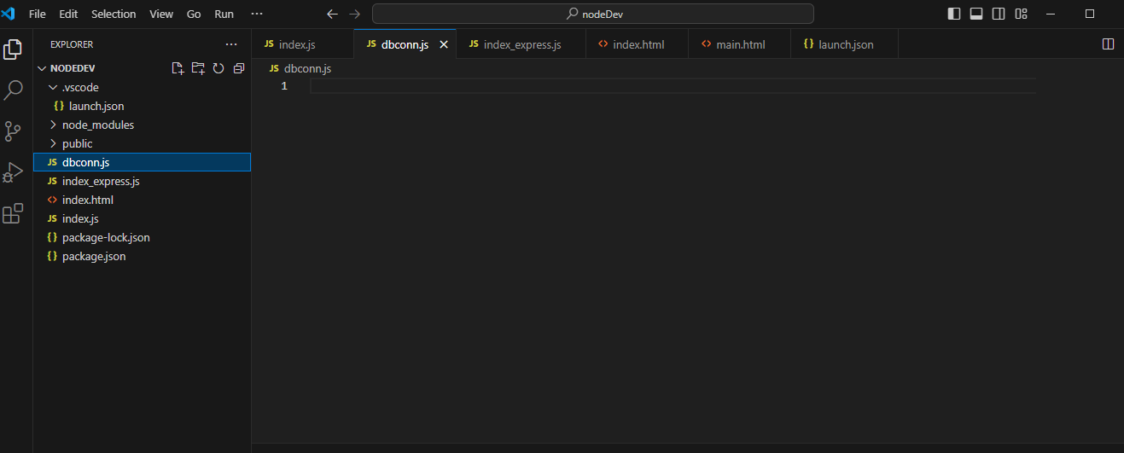Switch to the index.js tab
This screenshot has height=453, width=1124.
303,44
